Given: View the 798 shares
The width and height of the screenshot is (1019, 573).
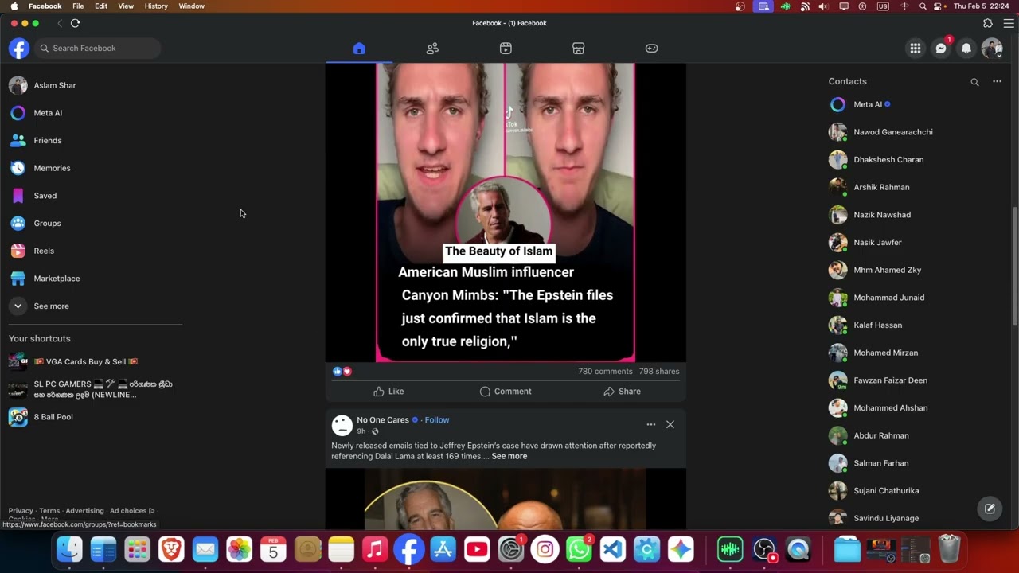Looking at the screenshot, I should click(659, 372).
